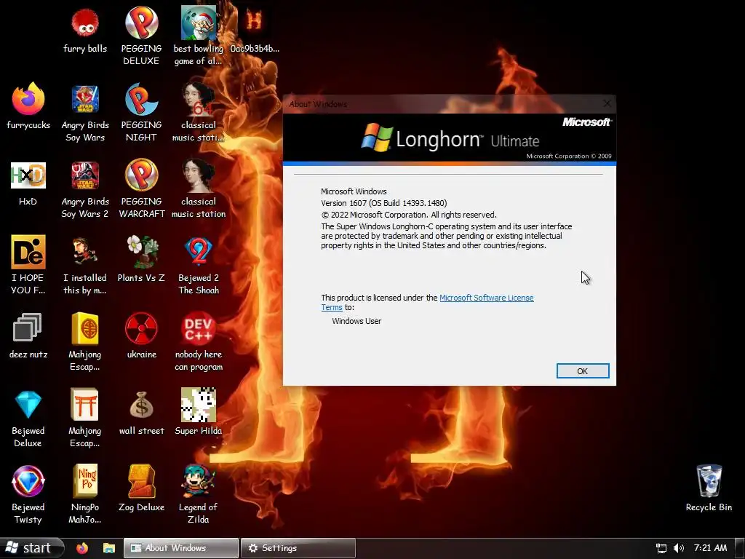This screenshot has height=559, width=745.
Task: Click the I HOPE YOU F... De icon
Action: tap(28, 265)
